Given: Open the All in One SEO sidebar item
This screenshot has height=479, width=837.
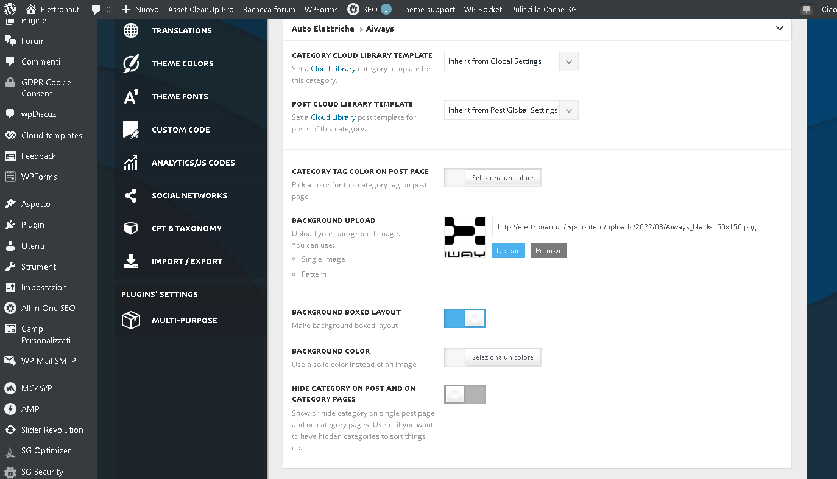Looking at the screenshot, I should click(x=48, y=308).
